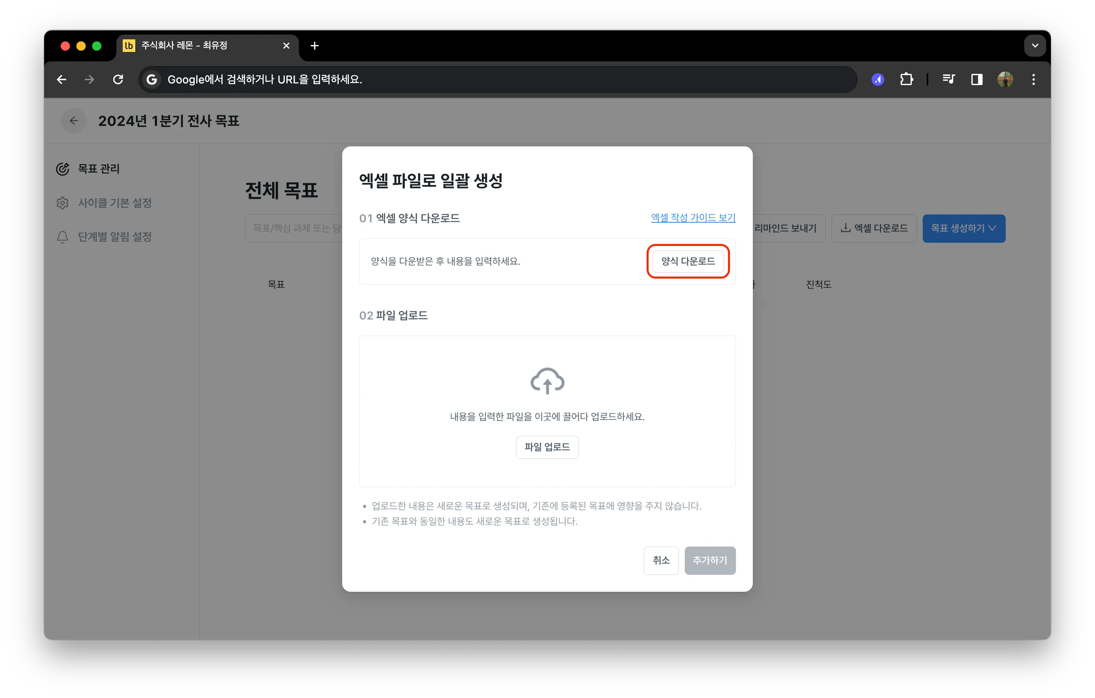The height and width of the screenshot is (698, 1095).
Task: Open a new browser tab
Action: (314, 46)
